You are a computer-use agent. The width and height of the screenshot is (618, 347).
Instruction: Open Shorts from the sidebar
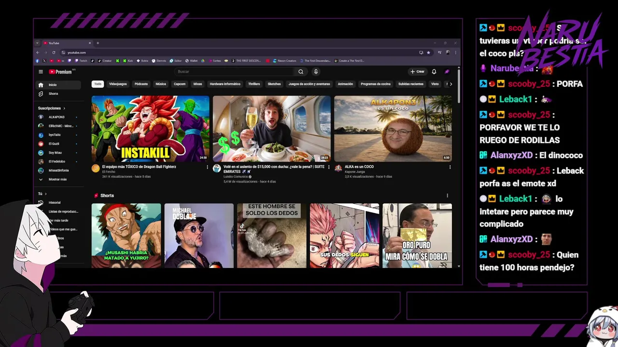pyautogui.click(x=59, y=93)
